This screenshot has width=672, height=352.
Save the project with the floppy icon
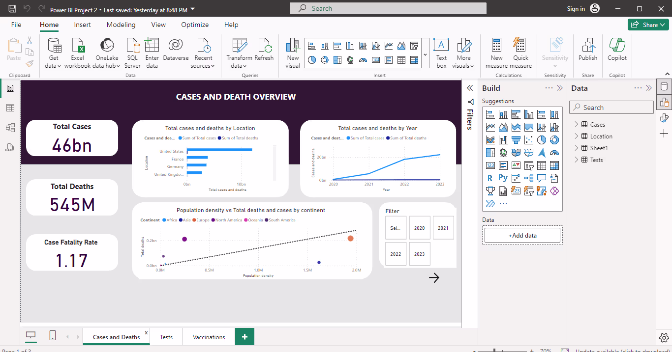(x=12, y=9)
